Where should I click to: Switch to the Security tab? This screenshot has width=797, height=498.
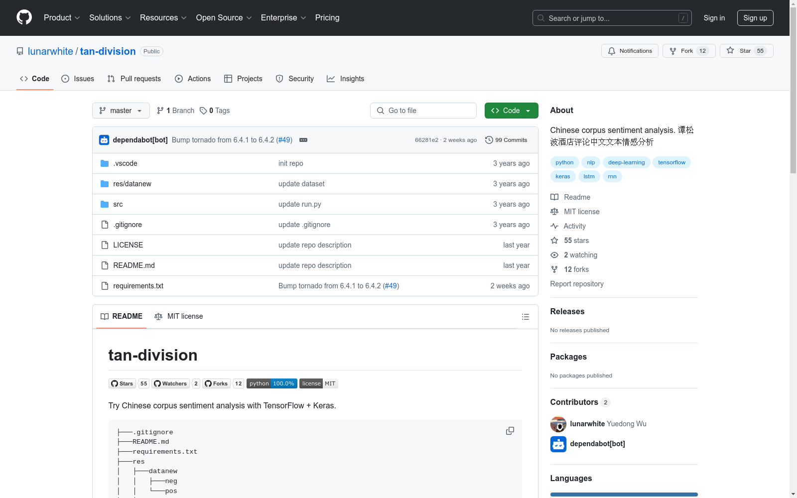tap(295, 79)
